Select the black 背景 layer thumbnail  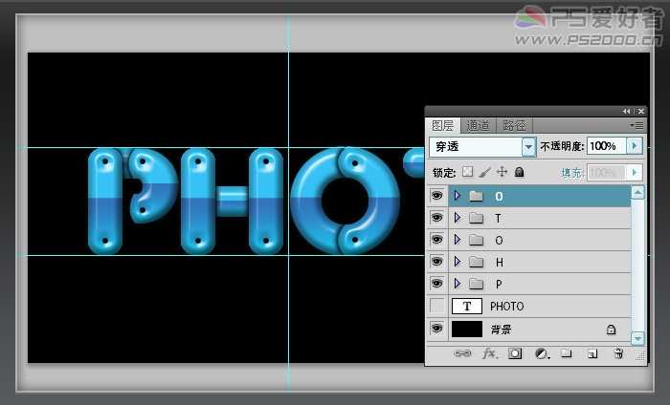coord(467,330)
